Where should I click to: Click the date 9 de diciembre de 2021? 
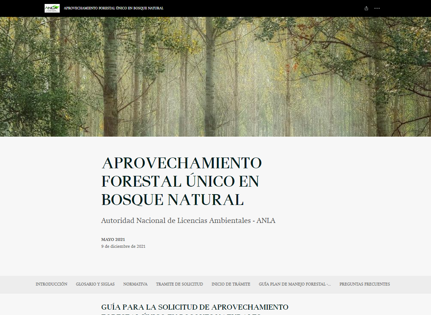coord(123,246)
